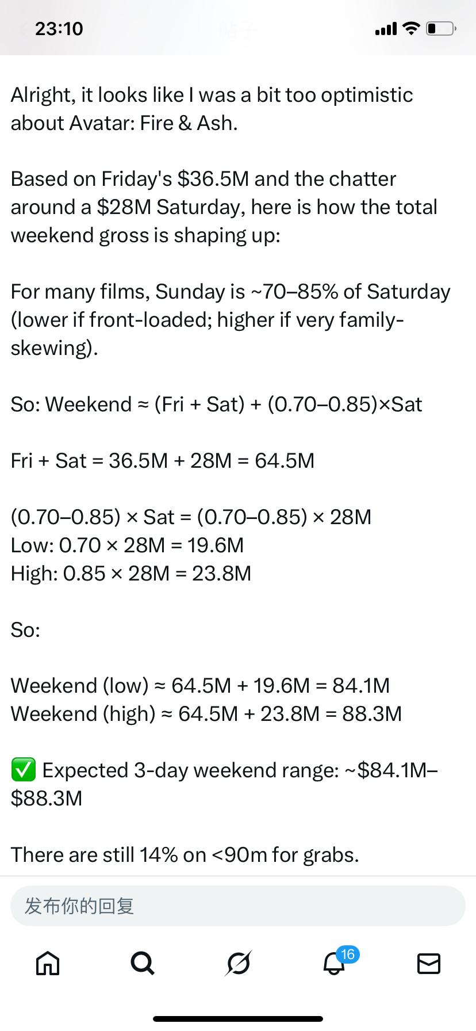476x1031 pixels.
Task: Tap the home indicator bar
Action: (238, 1019)
